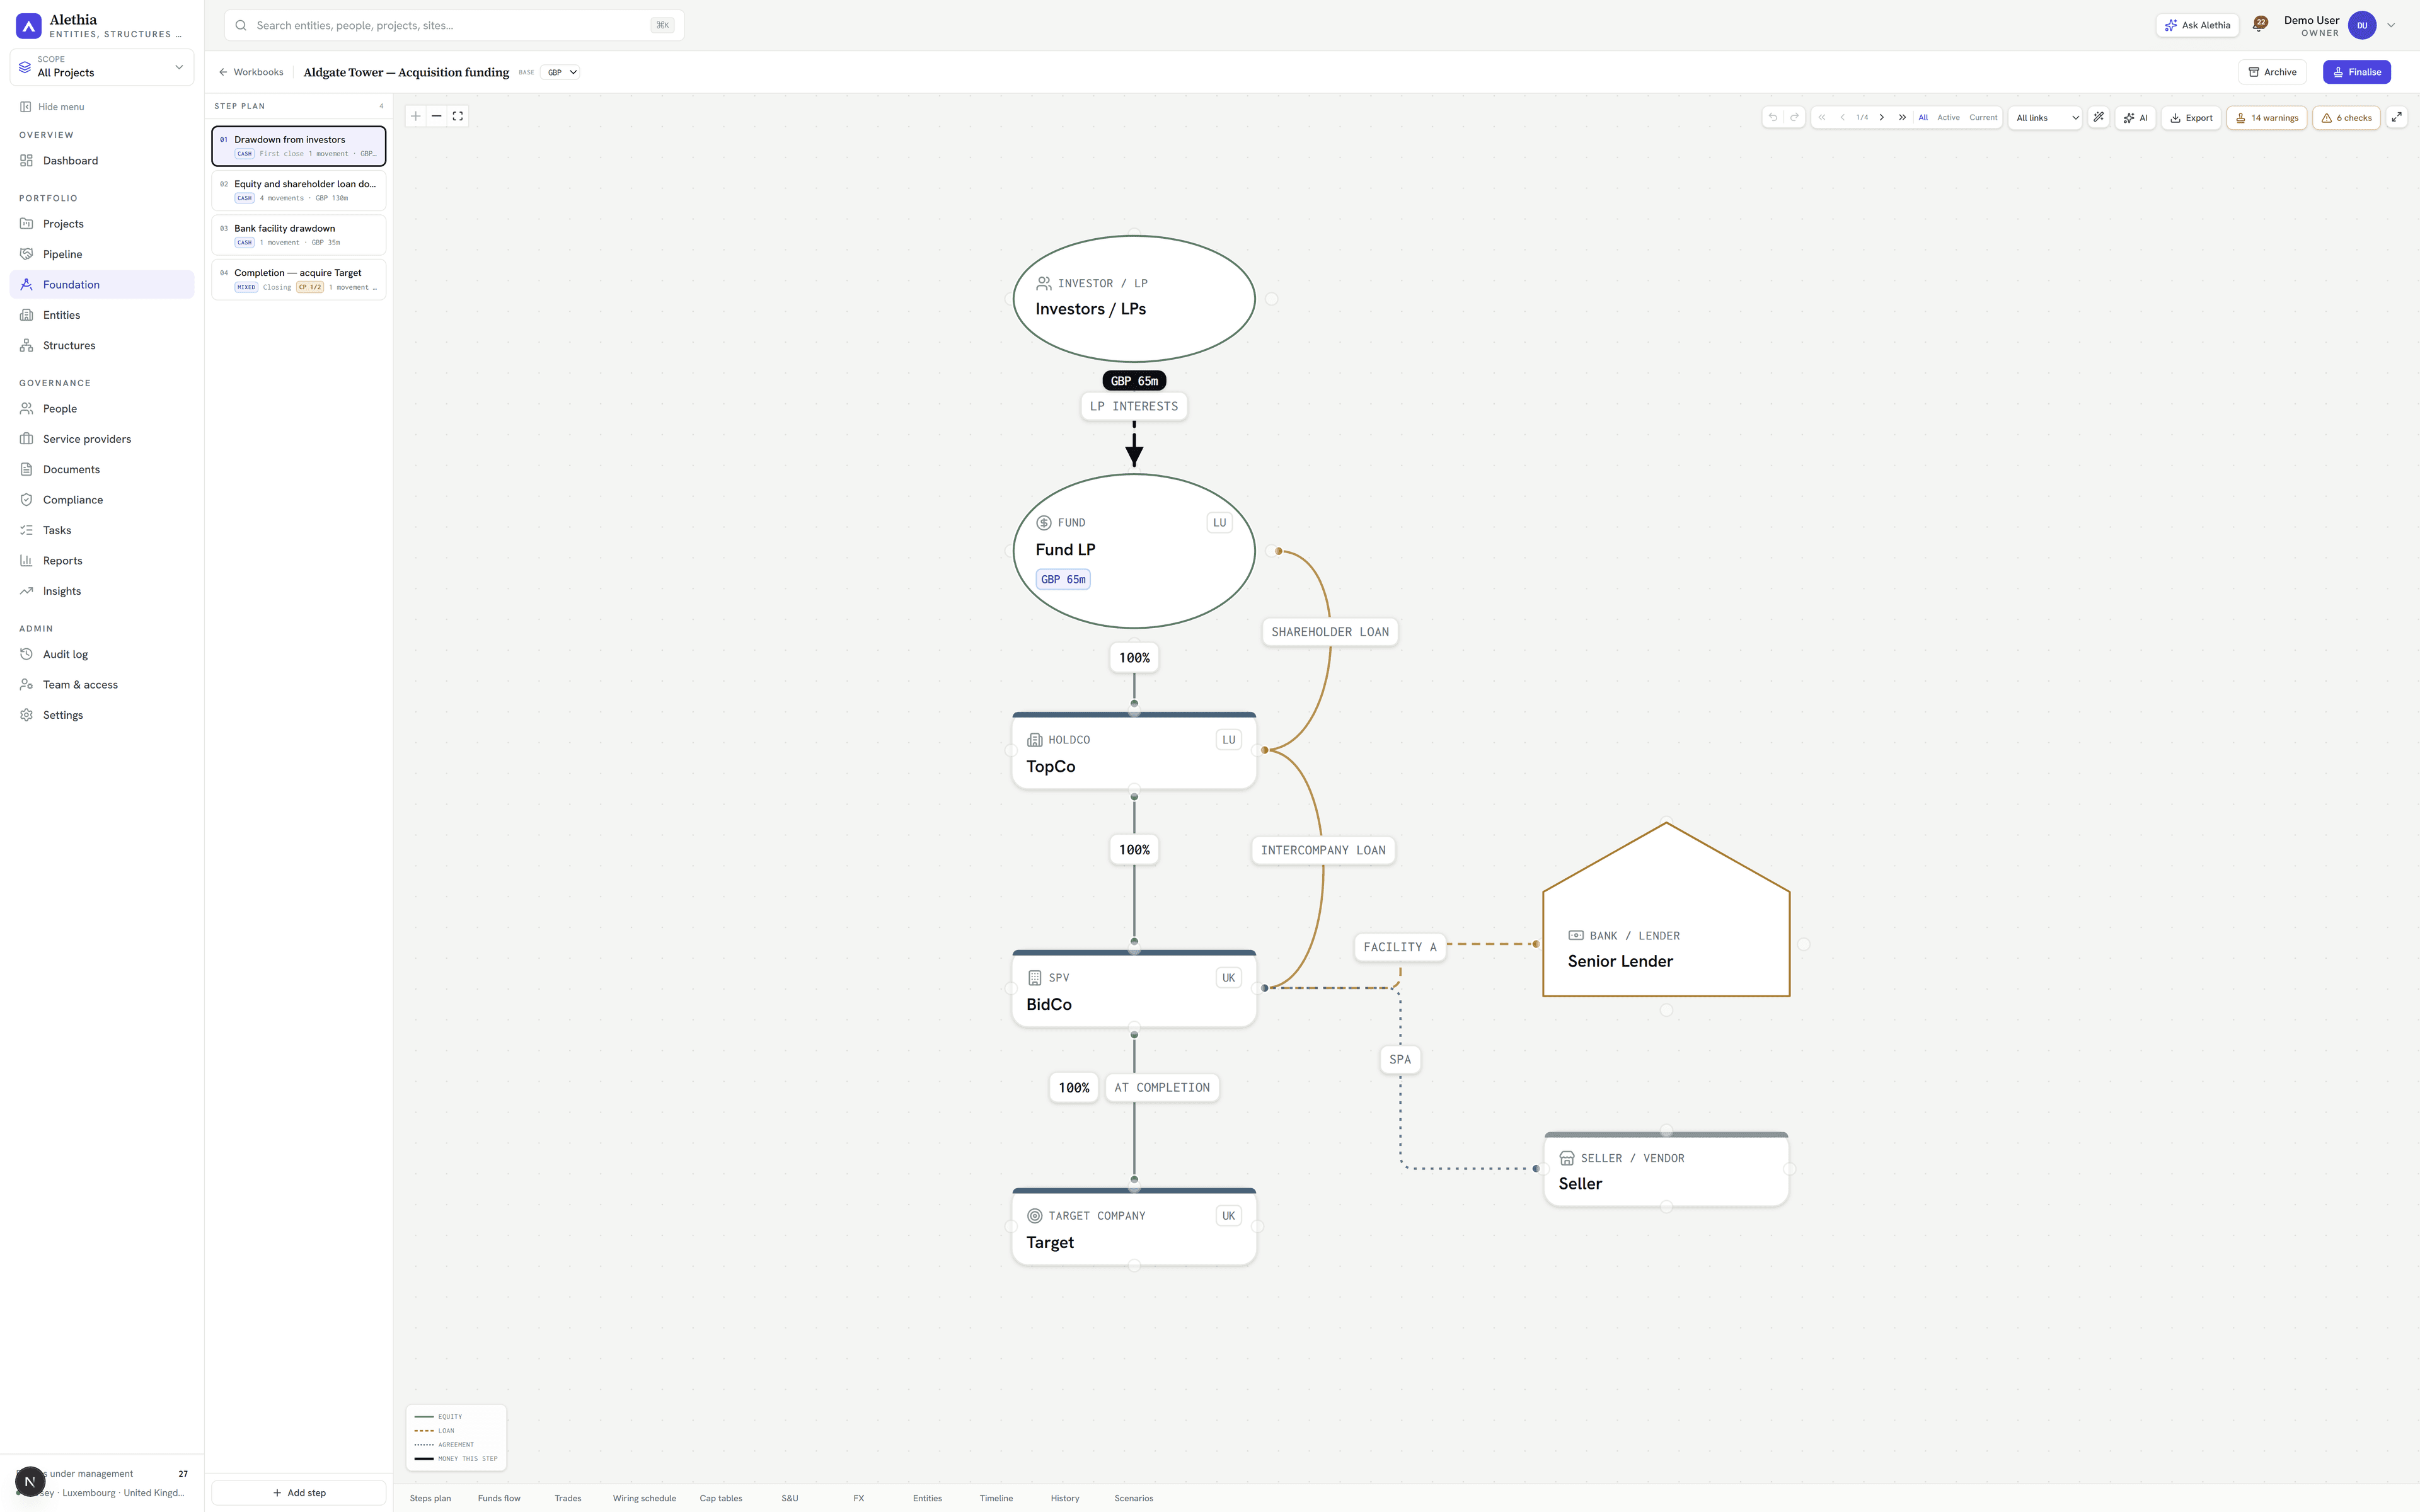Viewport: 2420px width, 1512px height.
Task: Go to the Compliance page
Action: (101, 500)
